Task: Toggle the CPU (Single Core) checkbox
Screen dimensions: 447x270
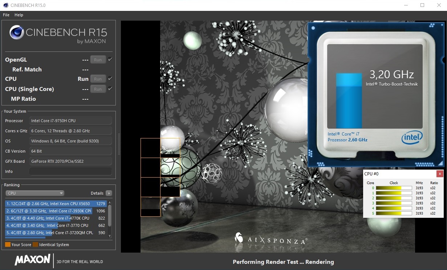Action: tap(110, 88)
